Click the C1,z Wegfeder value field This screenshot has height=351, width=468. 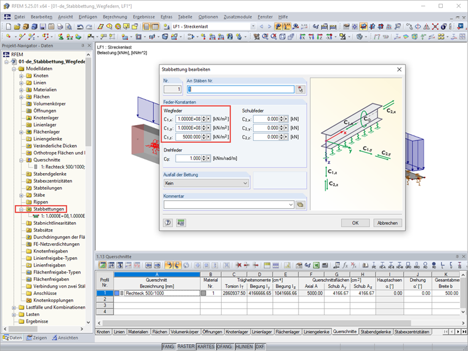point(190,137)
